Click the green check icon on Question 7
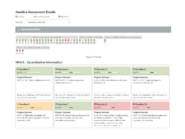The height and width of the screenshot is (139, 185). click(56, 104)
